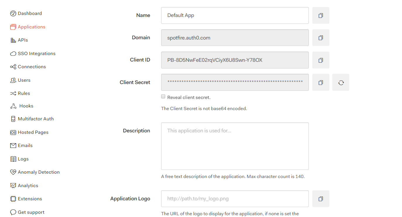
Task: Select the Client ID field
Action: 235,60
